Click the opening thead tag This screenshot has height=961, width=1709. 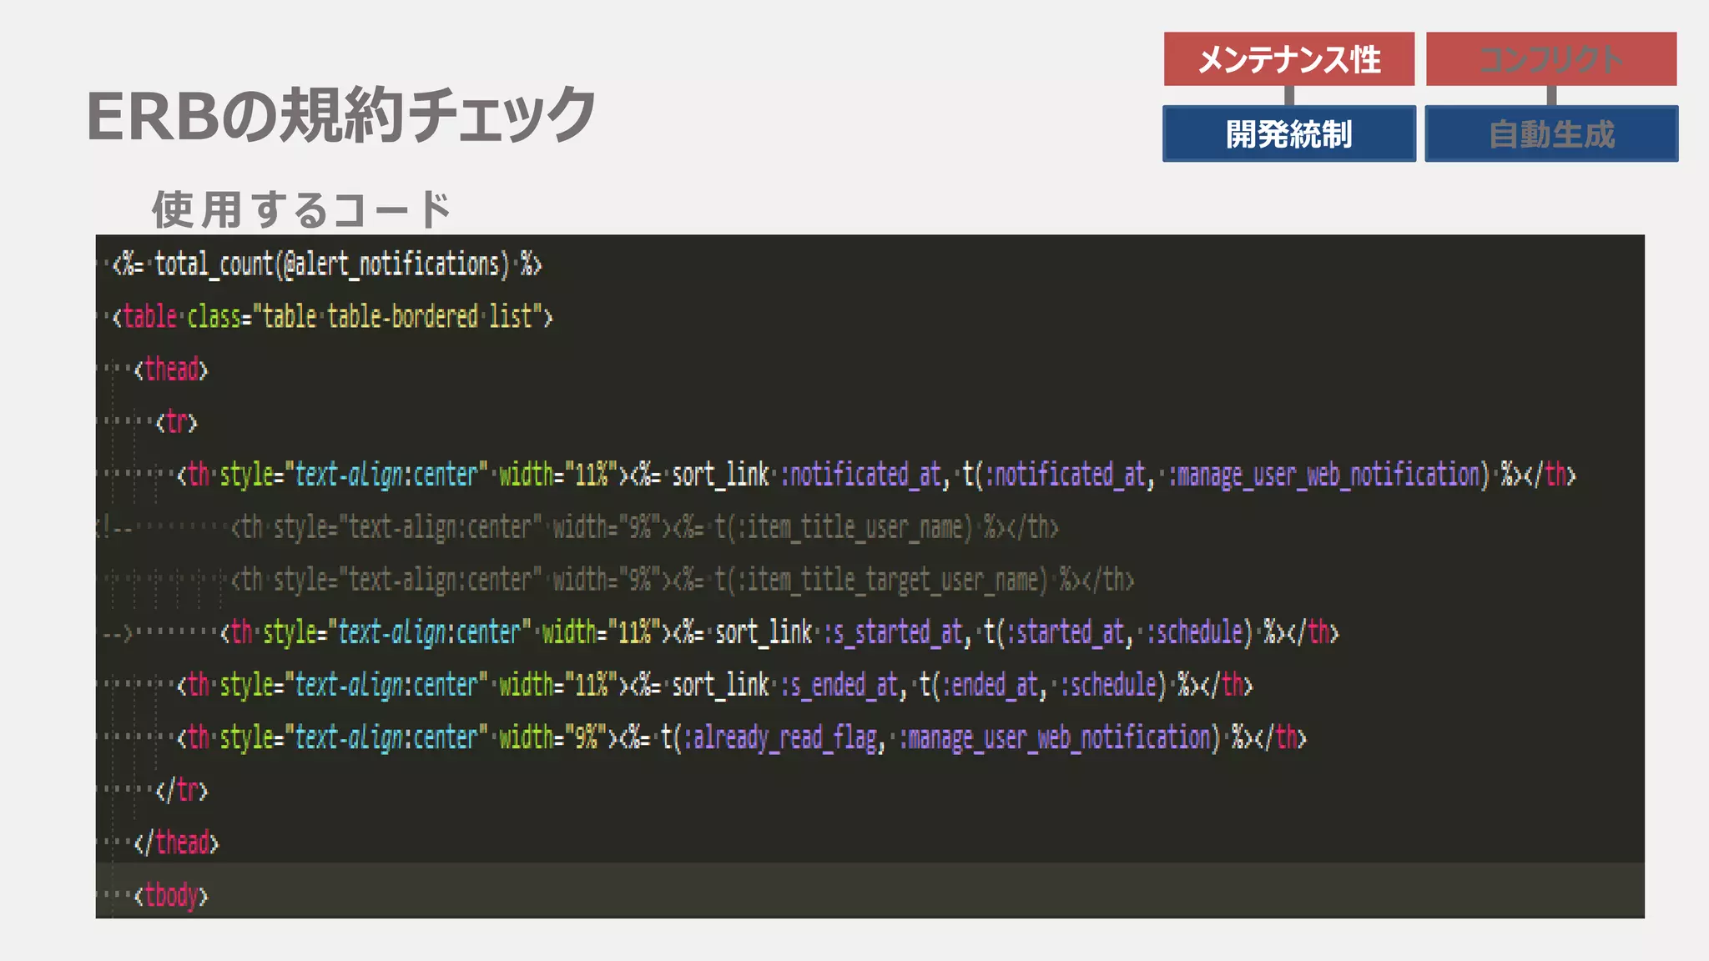pyautogui.click(x=171, y=370)
